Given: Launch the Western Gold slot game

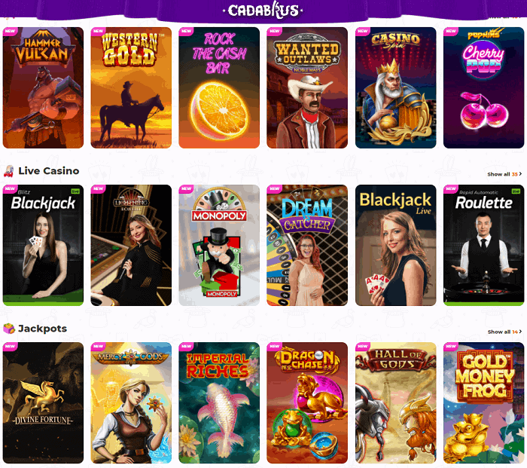Looking at the screenshot, I should click(131, 88).
